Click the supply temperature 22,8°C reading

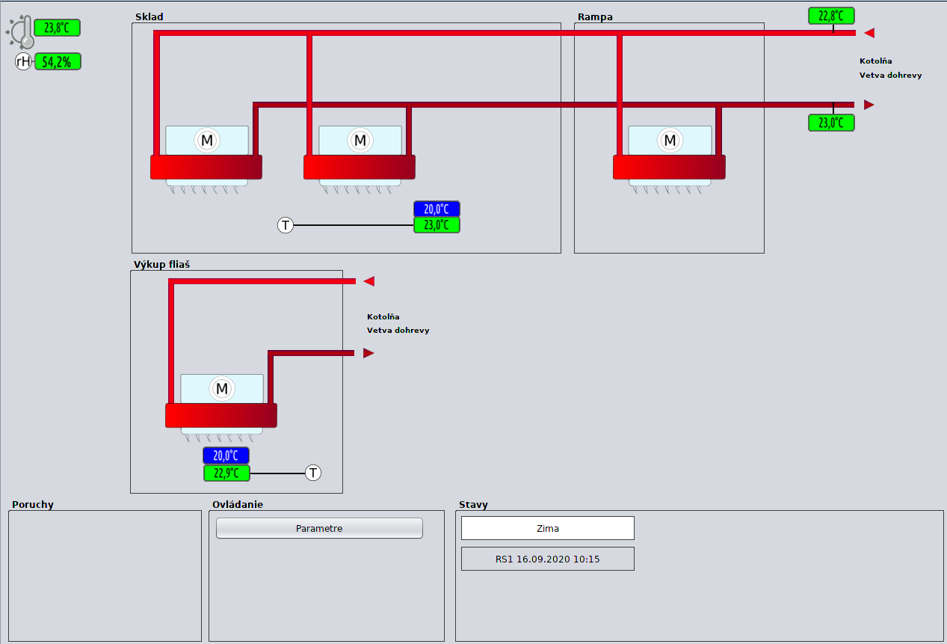coord(830,16)
